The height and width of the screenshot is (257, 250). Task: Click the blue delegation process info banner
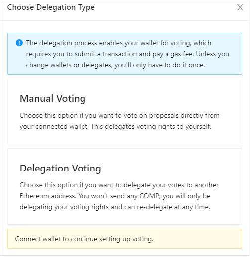pos(125,54)
